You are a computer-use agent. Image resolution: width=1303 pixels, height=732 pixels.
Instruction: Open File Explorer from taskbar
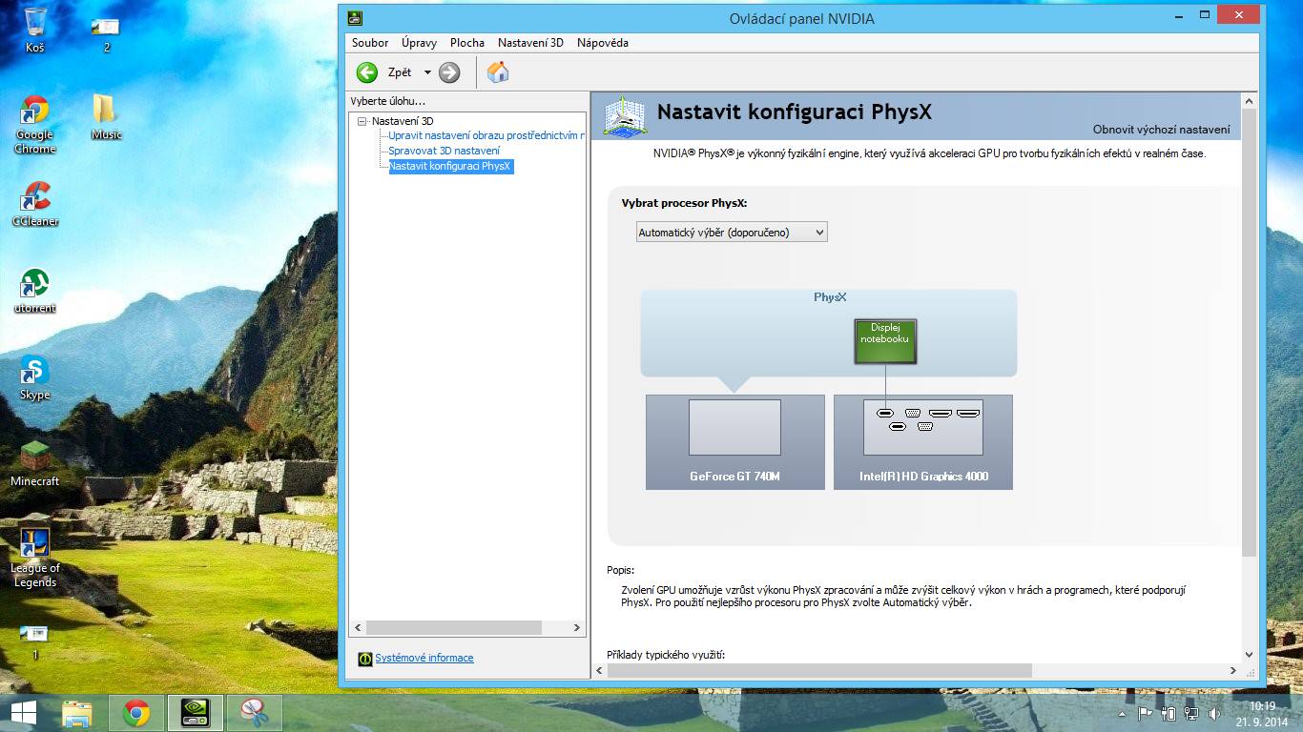[77, 713]
